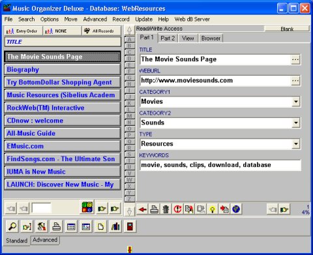Select the RockWeb(TM) Interactive record
The width and height of the screenshot is (313, 255).
(x=63, y=108)
